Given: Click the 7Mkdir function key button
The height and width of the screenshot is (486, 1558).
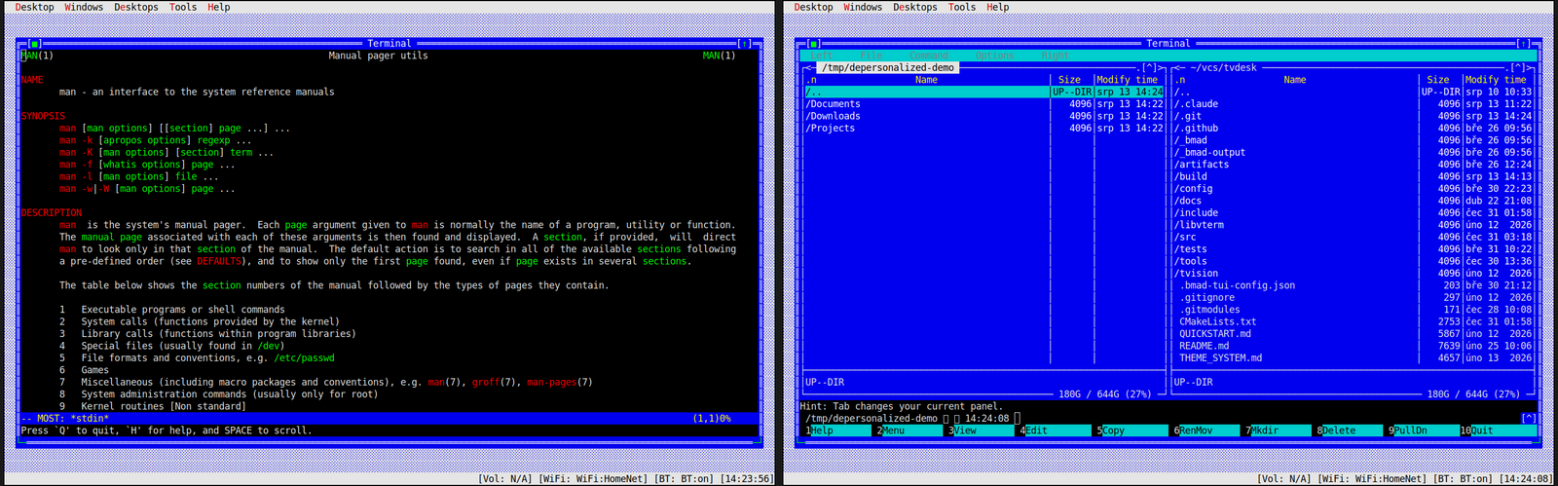Looking at the screenshot, I should point(1278,430).
